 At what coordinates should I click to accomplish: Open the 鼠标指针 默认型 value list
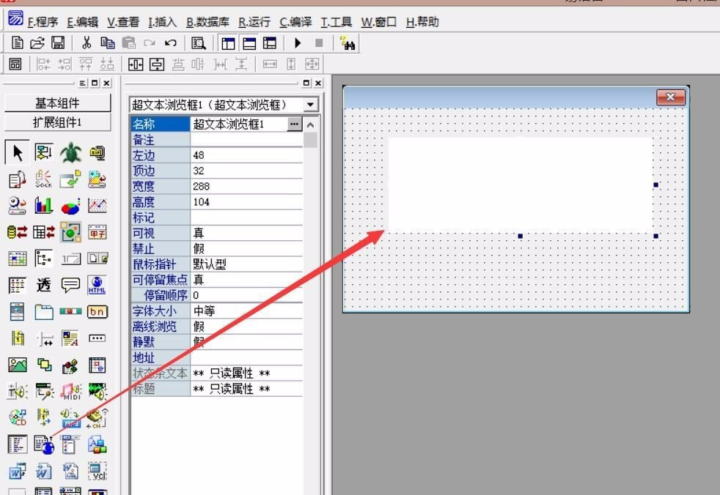pos(246,264)
